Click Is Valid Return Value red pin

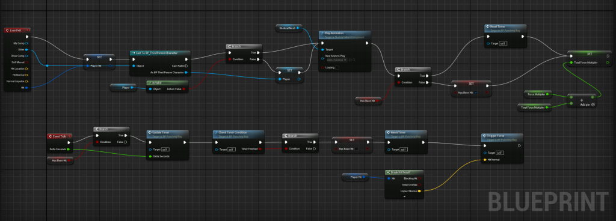point(183,89)
